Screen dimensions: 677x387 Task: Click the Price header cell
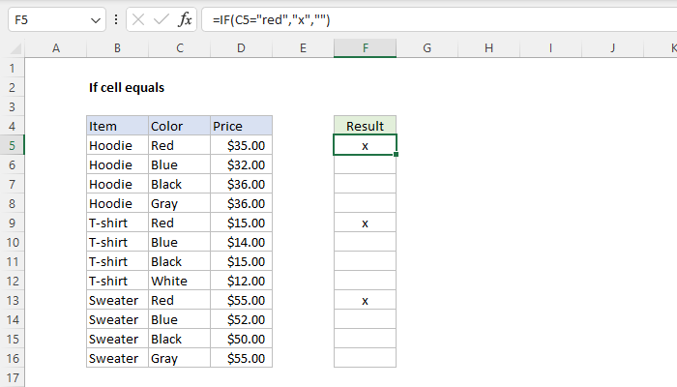(241, 126)
